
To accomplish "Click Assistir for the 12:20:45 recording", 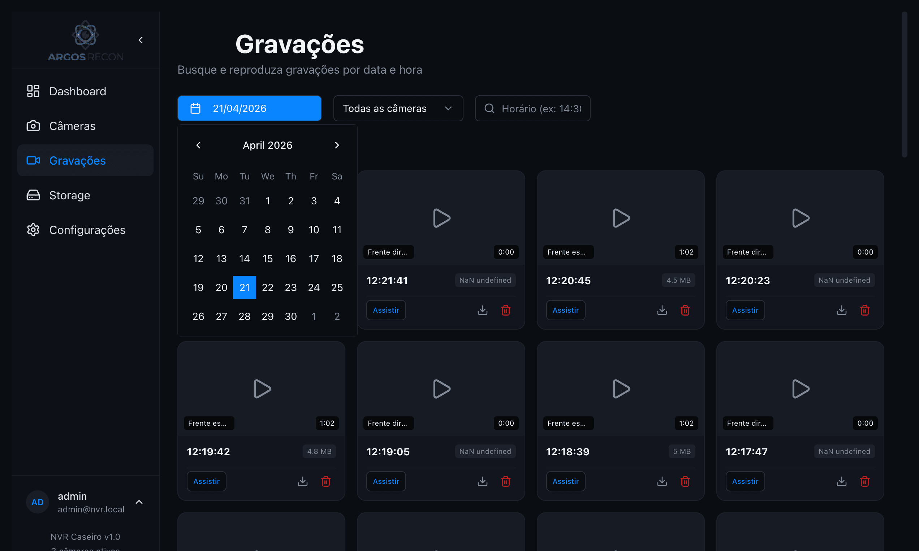I will tap(566, 310).
